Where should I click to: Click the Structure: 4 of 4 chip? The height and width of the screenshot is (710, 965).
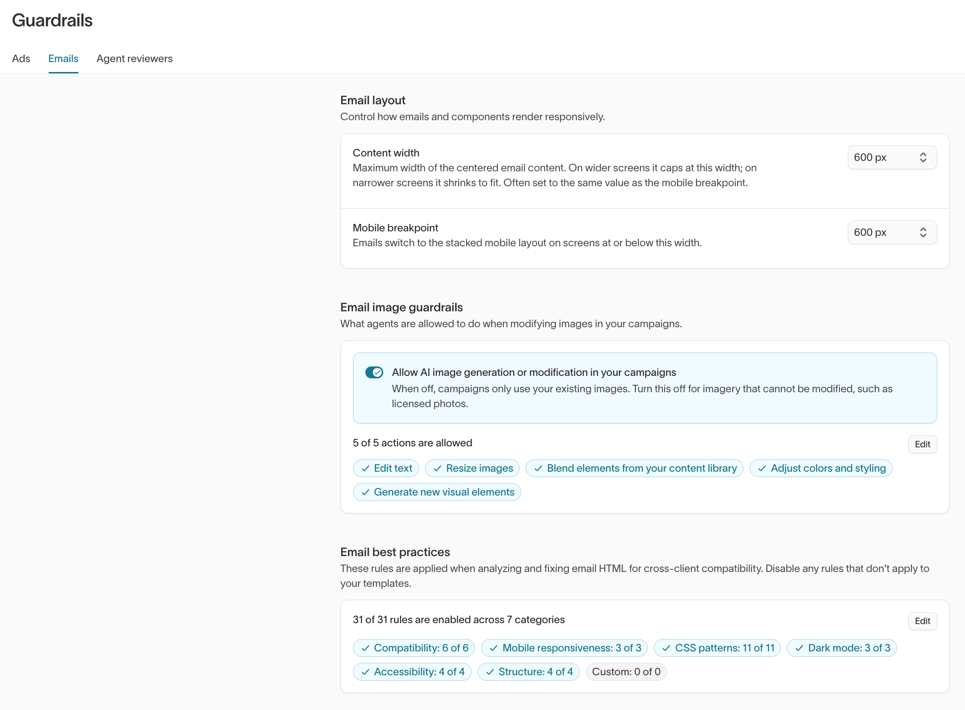click(528, 672)
